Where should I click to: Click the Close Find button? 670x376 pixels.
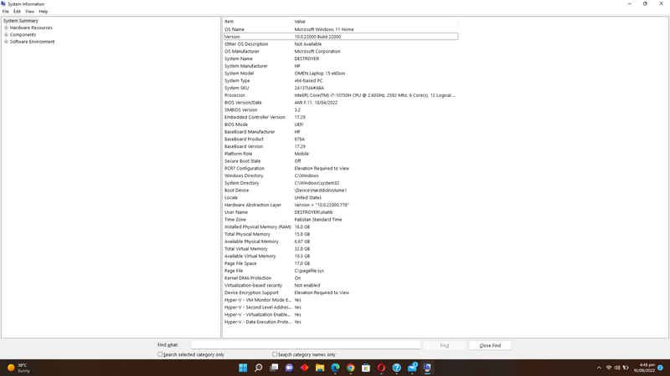pos(490,345)
